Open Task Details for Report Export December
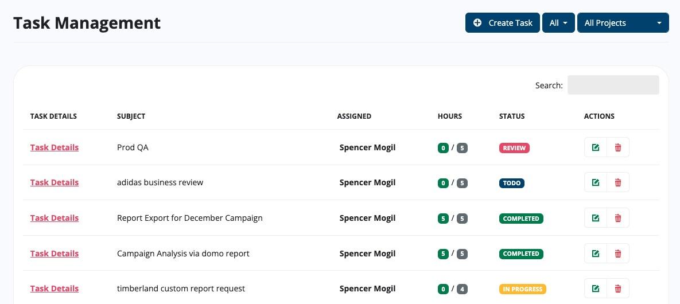 [54, 218]
